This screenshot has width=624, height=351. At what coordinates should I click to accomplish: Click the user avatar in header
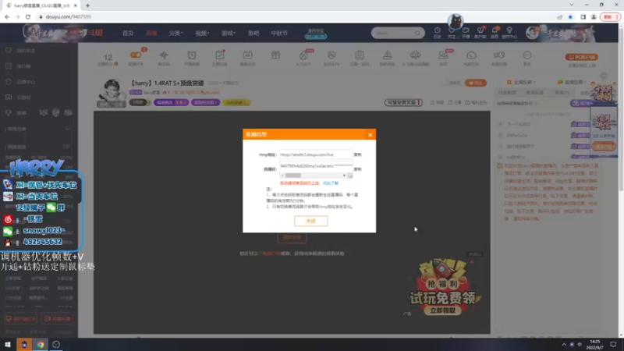click(x=533, y=33)
